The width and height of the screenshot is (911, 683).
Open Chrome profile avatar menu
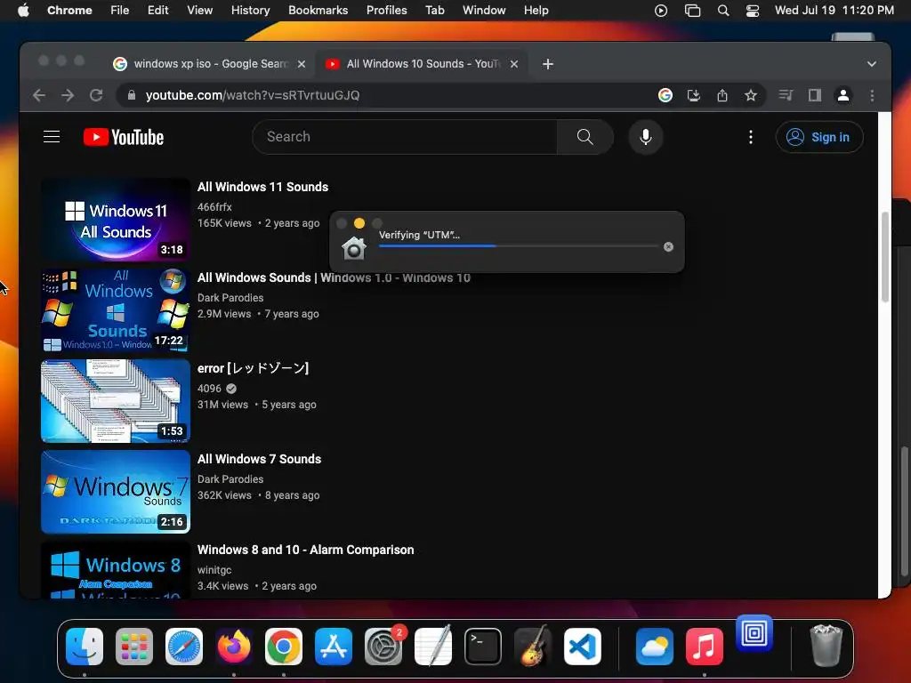(x=843, y=95)
